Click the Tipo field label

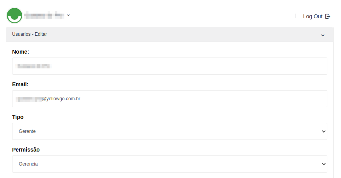click(x=18, y=117)
